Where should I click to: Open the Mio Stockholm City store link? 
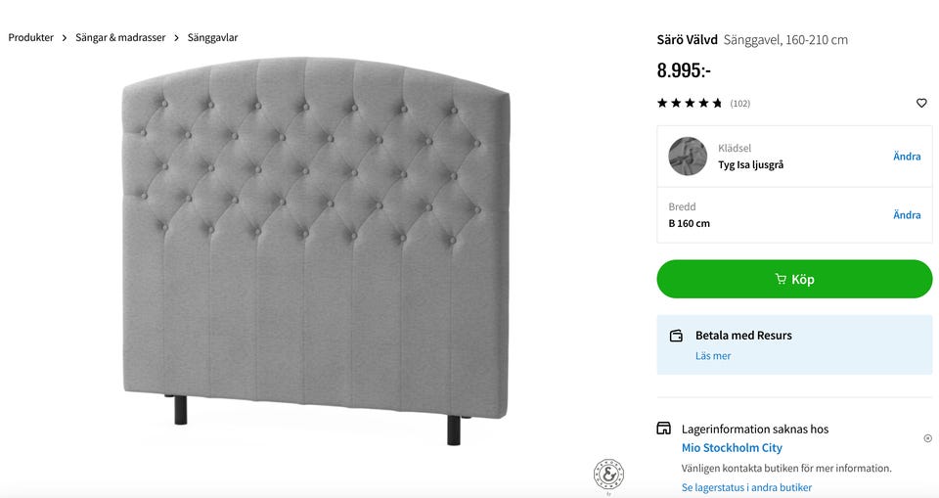tap(732, 448)
